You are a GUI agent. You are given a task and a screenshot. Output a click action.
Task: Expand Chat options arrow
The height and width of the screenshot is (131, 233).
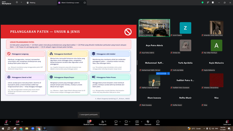pyautogui.click(x=120, y=122)
